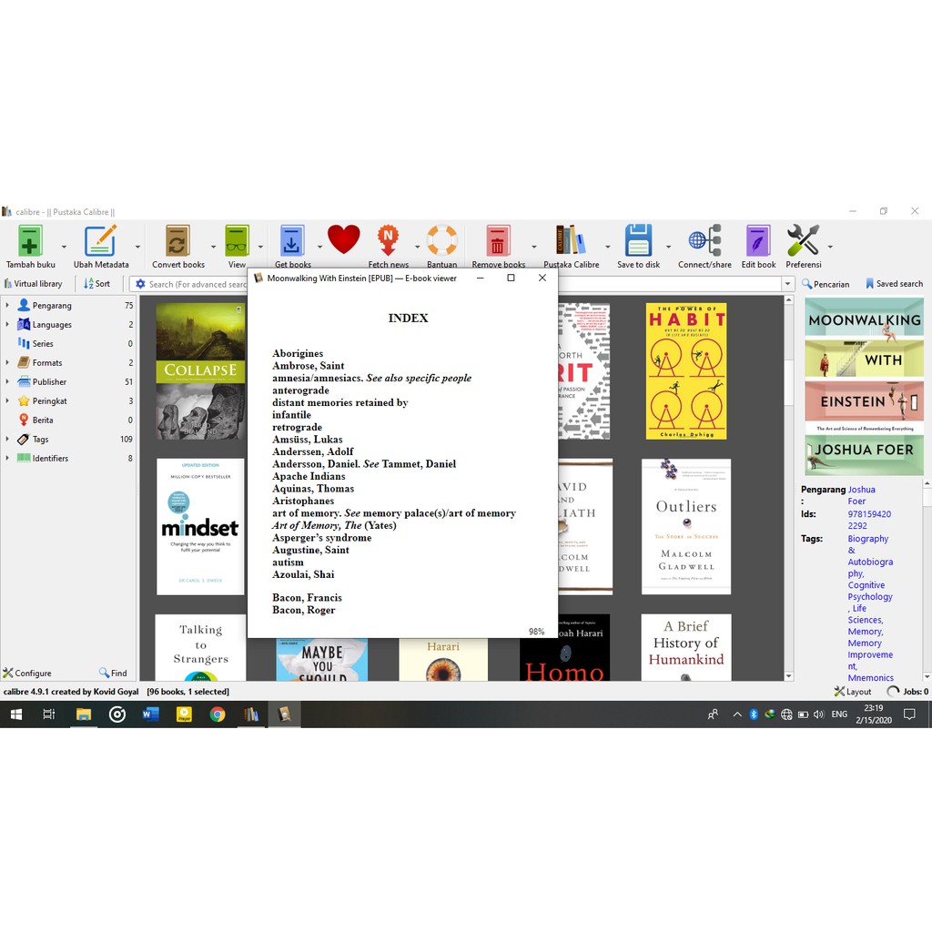Screen dimensions: 932x932
Task: Click the Tambah buku add book icon
Action: tap(30, 240)
